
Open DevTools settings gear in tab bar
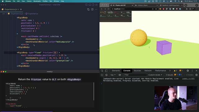[188, 71]
